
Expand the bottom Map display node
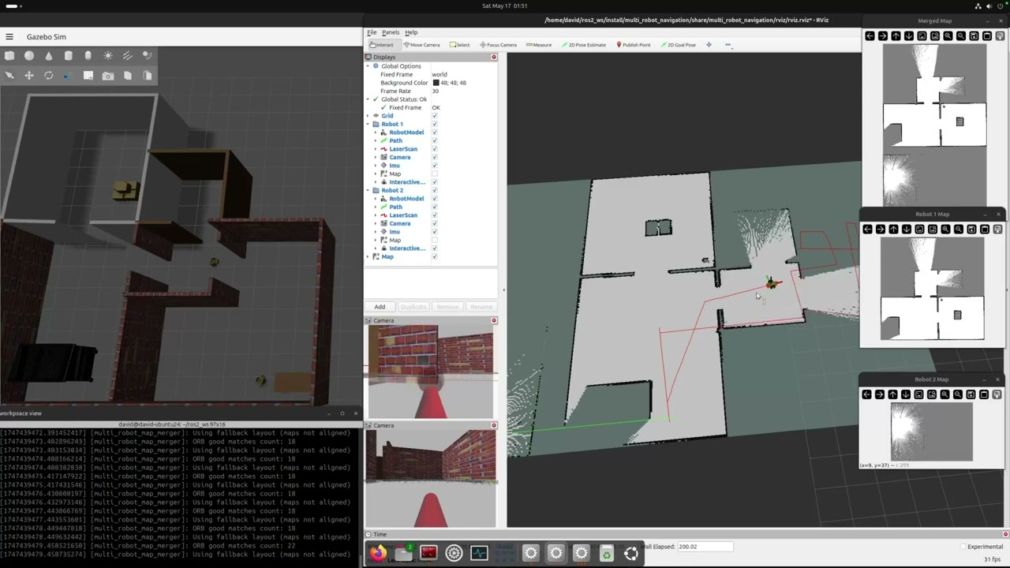click(368, 256)
